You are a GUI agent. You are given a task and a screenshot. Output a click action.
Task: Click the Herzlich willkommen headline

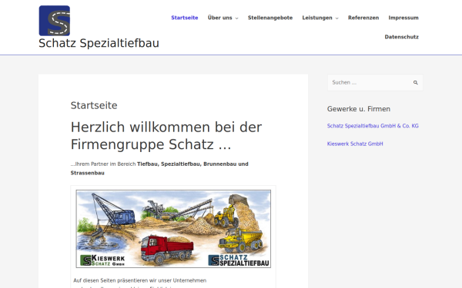(x=166, y=136)
